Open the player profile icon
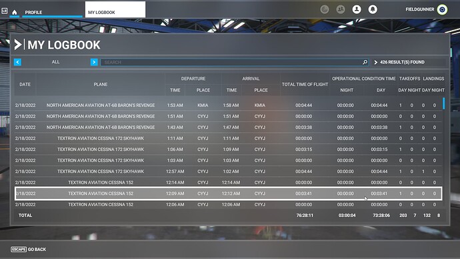This screenshot has height=259, width=460. [357, 9]
